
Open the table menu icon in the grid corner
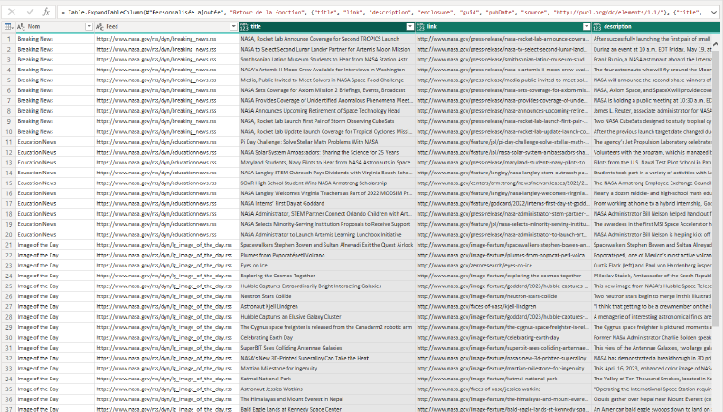pyautogui.click(x=8, y=27)
